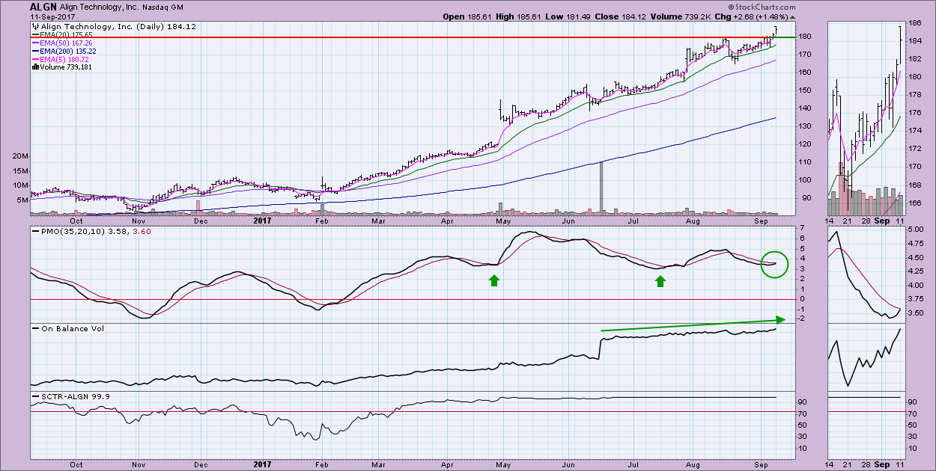Click the EMA(20) green legend line swatch
The height and width of the screenshot is (471, 936).
(x=35, y=36)
